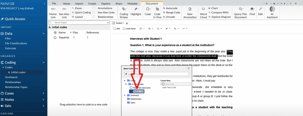Screen dimensions: 303x116
Task: Select the Repainte code circle in list
Action: pyautogui.click(x=55, y=38)
